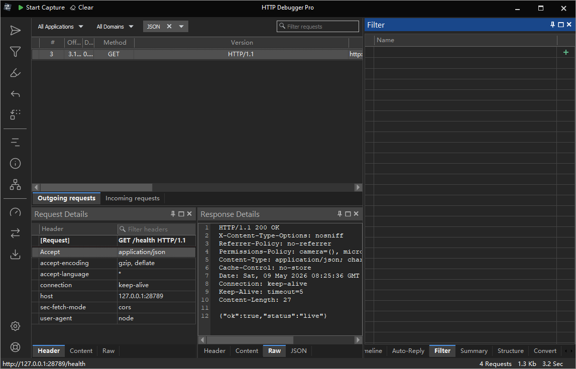This screenshot has width=576, height=369.
Task: Open response Header tab
Action: pyautogui.click(x=214, y=350)
